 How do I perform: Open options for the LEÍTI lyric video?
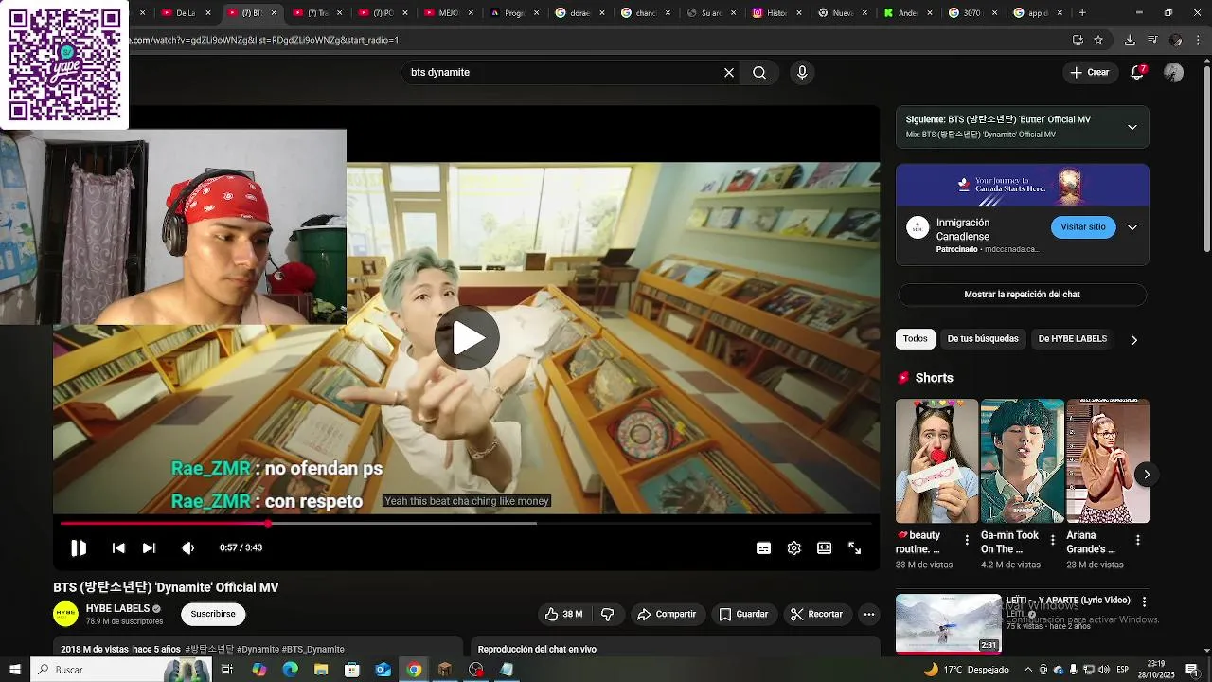click(1144, 601)
